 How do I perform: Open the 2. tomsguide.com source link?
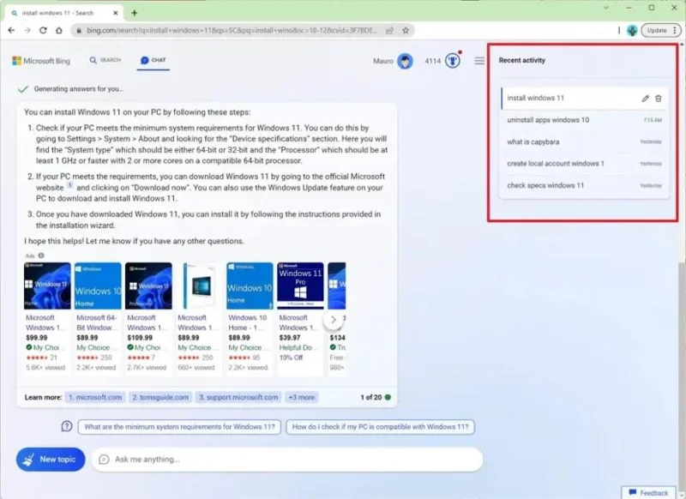[160, 397]
